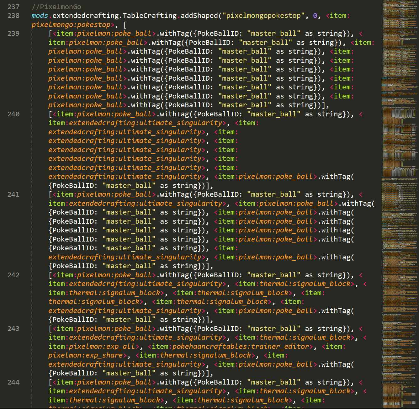Click line number 237 in the gutter

tap(13, 7)
